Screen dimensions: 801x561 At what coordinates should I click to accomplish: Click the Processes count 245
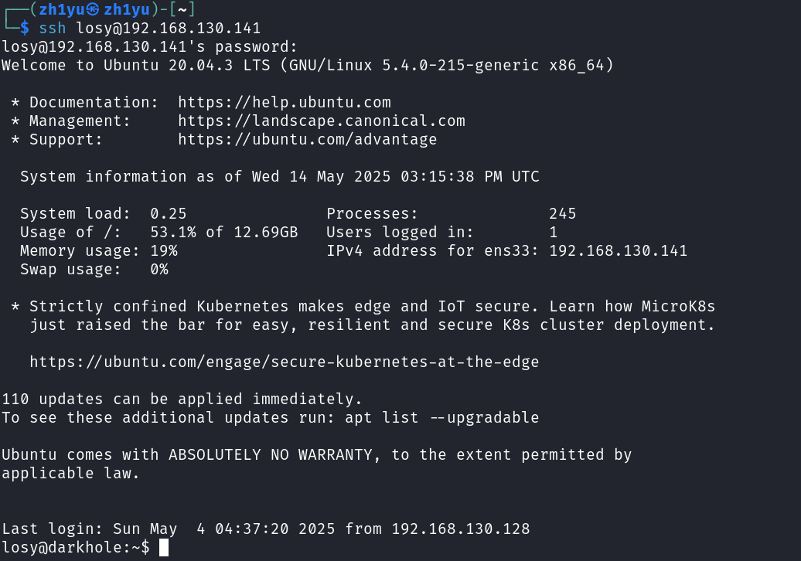pyautogui.click(x=563, y=214)
